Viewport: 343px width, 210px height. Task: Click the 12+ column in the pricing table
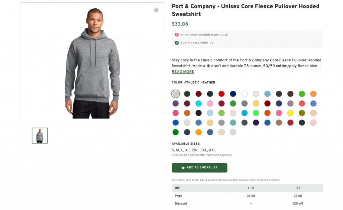pyautogui.click(x=298, y=188)
